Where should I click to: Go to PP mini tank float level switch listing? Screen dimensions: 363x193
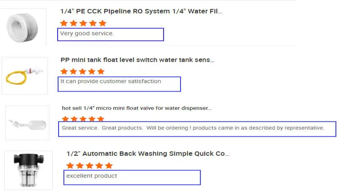coord(137,60)
